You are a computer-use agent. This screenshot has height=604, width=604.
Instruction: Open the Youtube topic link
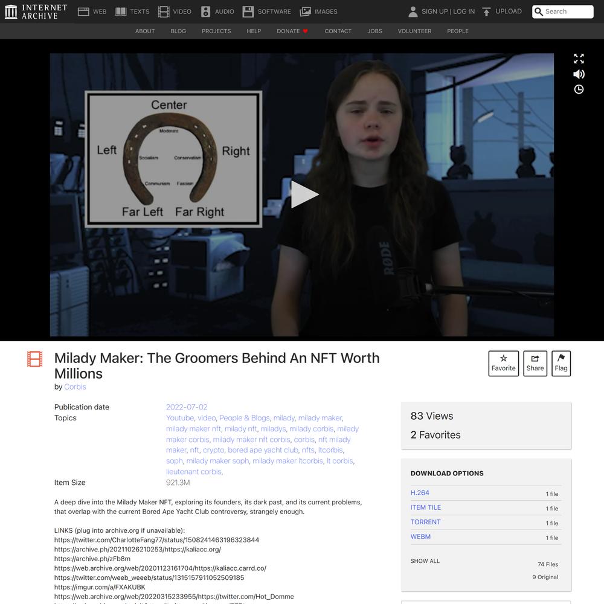click(180, 418)
